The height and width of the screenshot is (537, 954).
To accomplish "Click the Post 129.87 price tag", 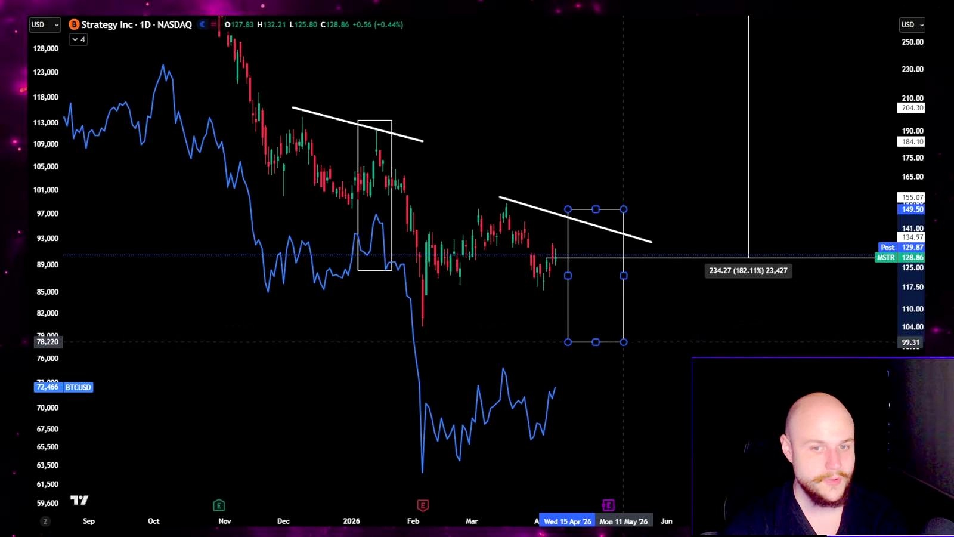I will point(901,247).
